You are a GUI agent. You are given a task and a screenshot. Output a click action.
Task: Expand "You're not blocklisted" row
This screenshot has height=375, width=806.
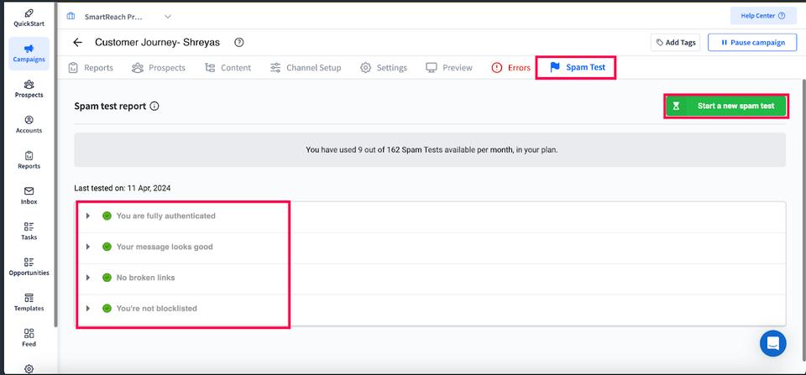click(x=88, y=308)
